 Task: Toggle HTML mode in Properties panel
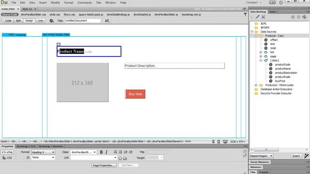[x=7, y=152]
